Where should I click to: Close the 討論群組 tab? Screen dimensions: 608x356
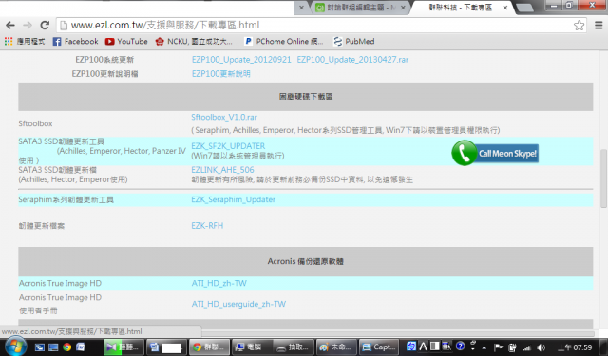[x=403, y=8]
